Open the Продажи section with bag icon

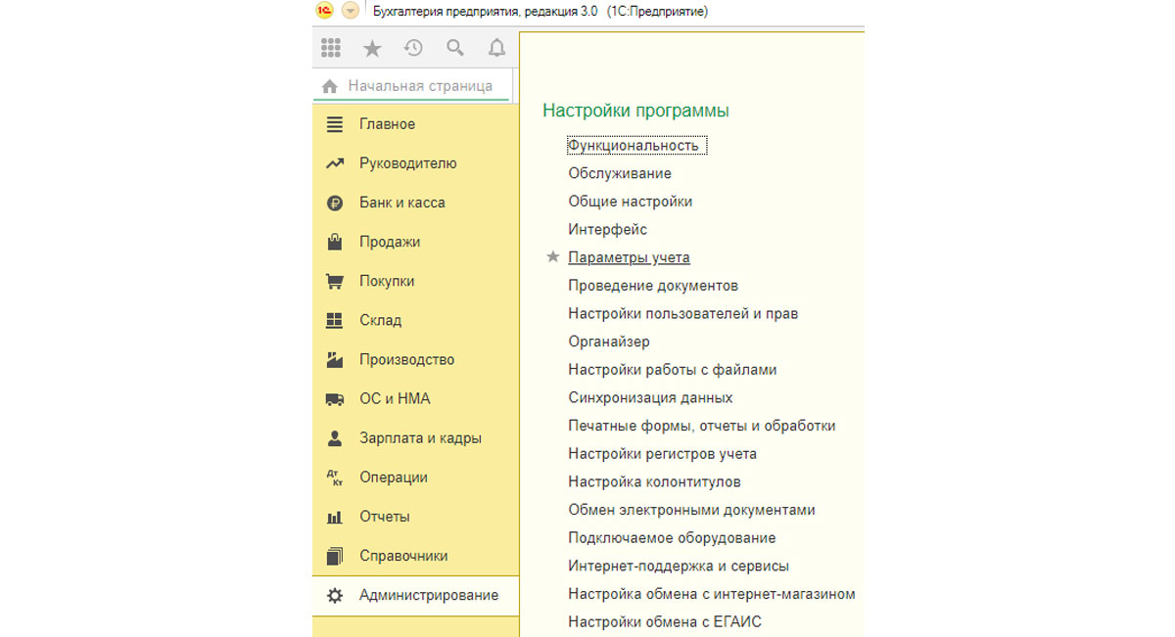[x=415, y=242]
